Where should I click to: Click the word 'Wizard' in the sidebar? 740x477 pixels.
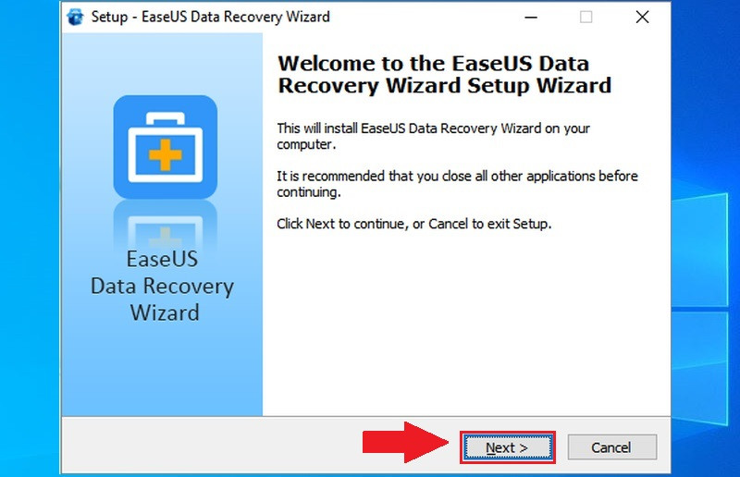(x=165, y=312)
